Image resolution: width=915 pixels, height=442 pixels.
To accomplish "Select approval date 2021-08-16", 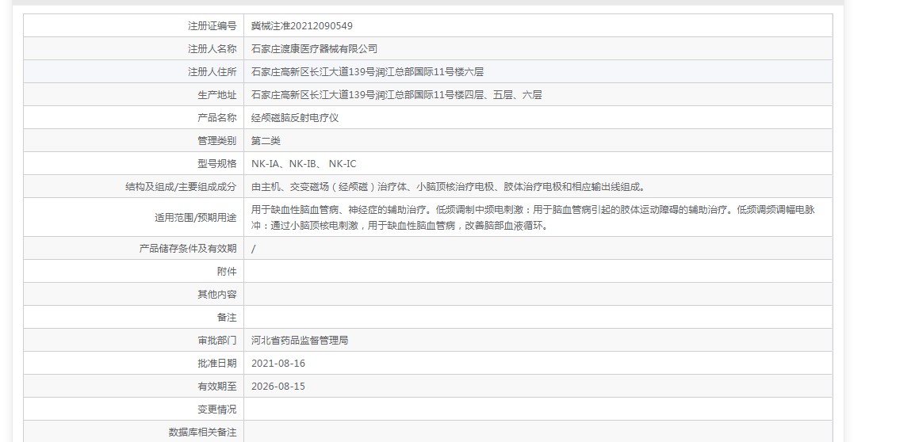I will pos(278,364).
